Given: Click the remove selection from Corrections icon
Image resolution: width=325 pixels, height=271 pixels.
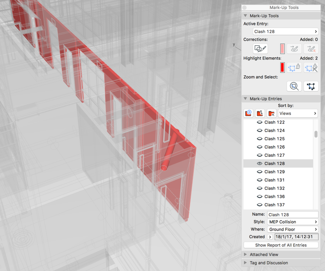Looking at the screenshot, I should coord(311,49).
